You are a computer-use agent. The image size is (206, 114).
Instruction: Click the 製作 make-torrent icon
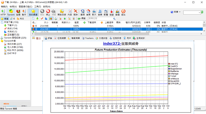point(24,13)
